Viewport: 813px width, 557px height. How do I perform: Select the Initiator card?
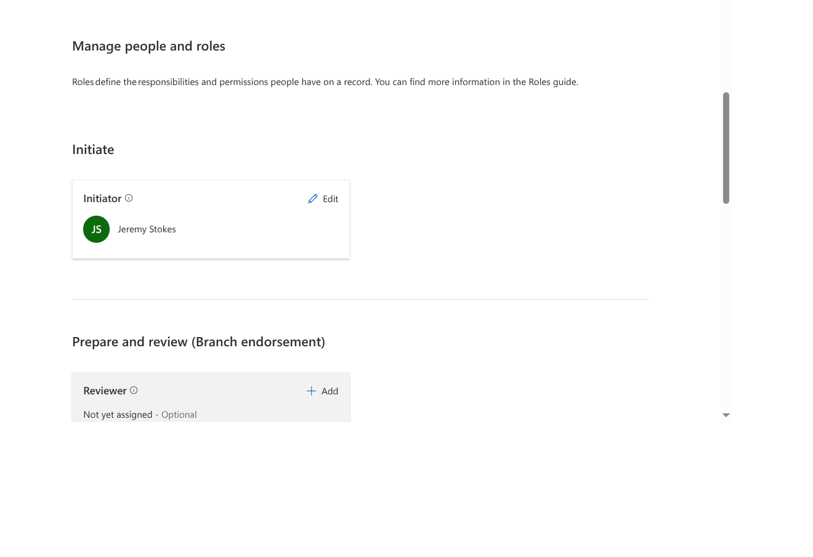point(211,219)
